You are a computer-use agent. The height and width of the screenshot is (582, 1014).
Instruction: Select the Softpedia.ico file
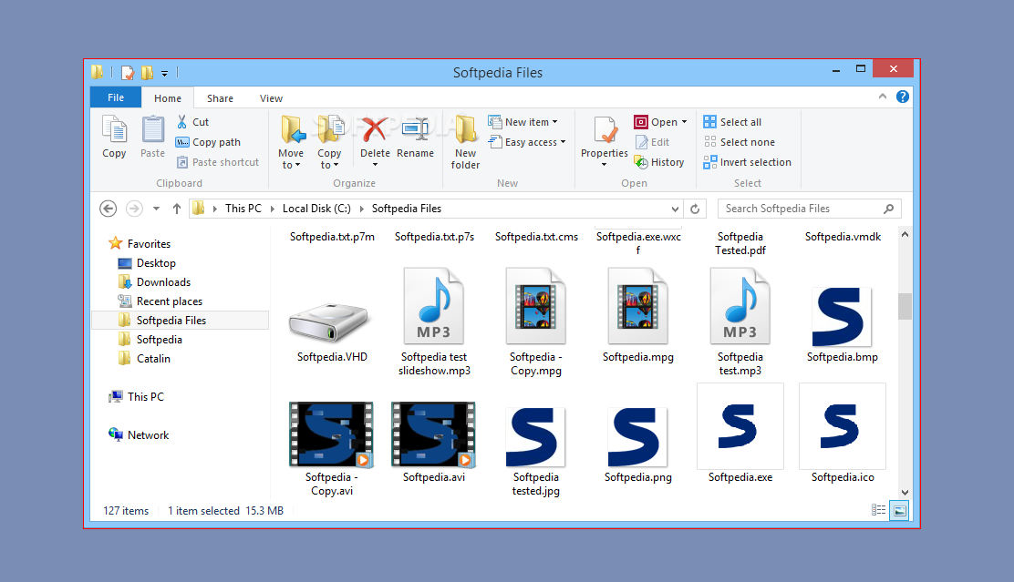[842, 434]
